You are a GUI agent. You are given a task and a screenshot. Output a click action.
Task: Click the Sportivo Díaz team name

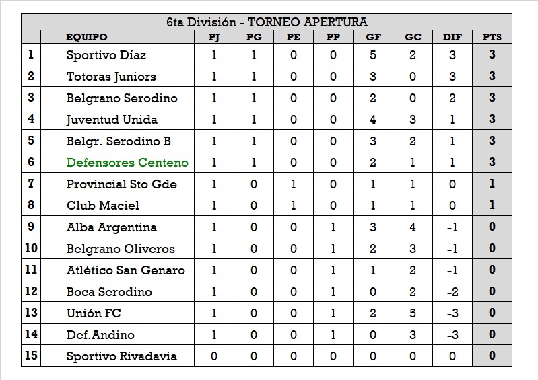106,55
